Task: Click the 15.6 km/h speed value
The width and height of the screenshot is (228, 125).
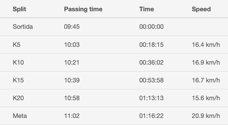Action: point(206,98)
